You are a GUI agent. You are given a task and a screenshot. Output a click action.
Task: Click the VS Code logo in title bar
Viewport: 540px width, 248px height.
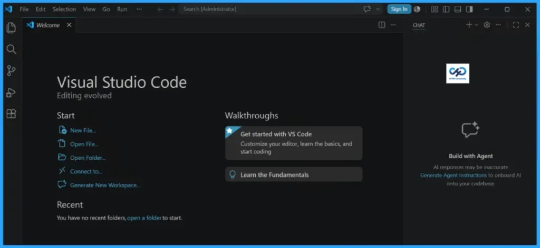(8, 9)
